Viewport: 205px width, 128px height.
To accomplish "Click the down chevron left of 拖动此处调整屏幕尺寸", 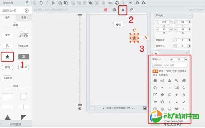I will click(103, 108).
